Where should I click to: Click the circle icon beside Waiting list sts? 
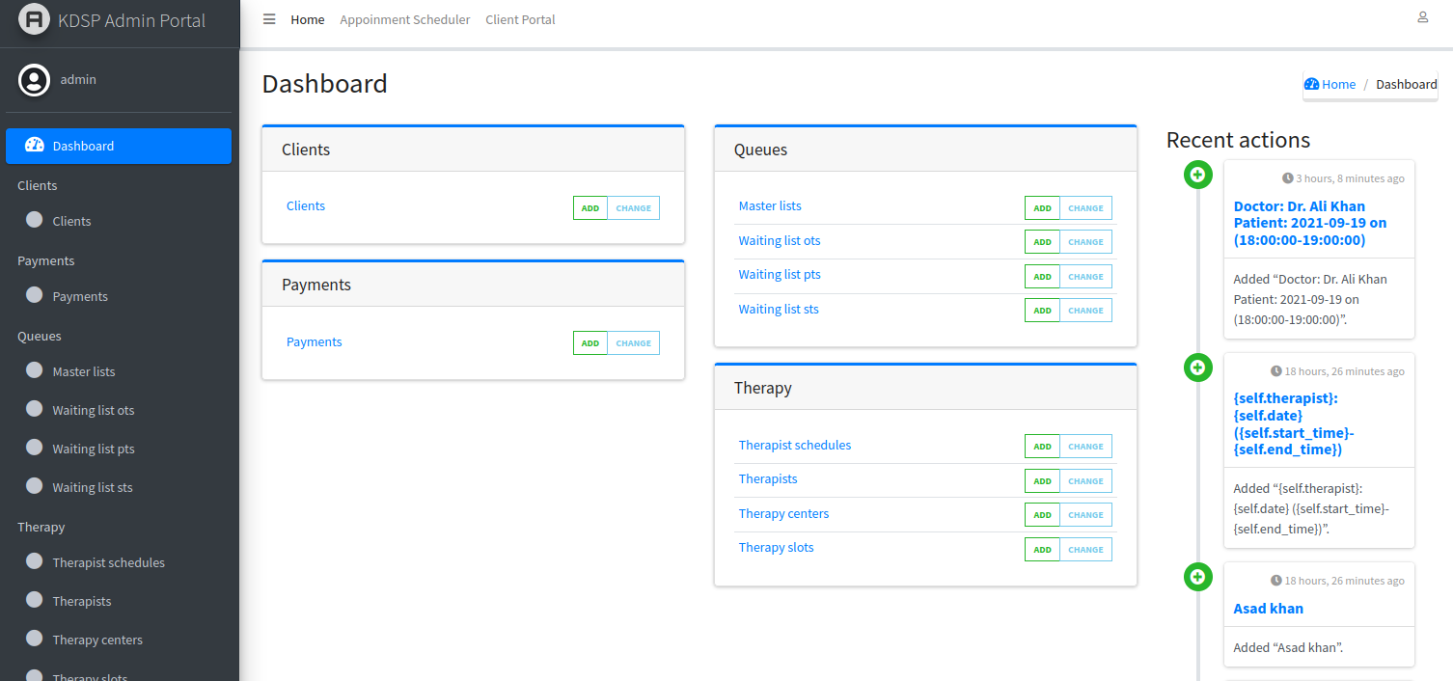(x=35, y=486)
